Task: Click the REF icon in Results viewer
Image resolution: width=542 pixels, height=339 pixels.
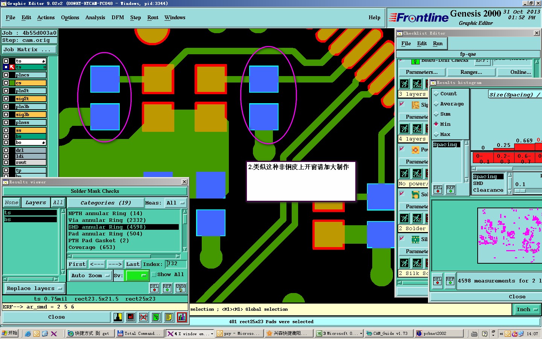Action: [x=167, y=288]
